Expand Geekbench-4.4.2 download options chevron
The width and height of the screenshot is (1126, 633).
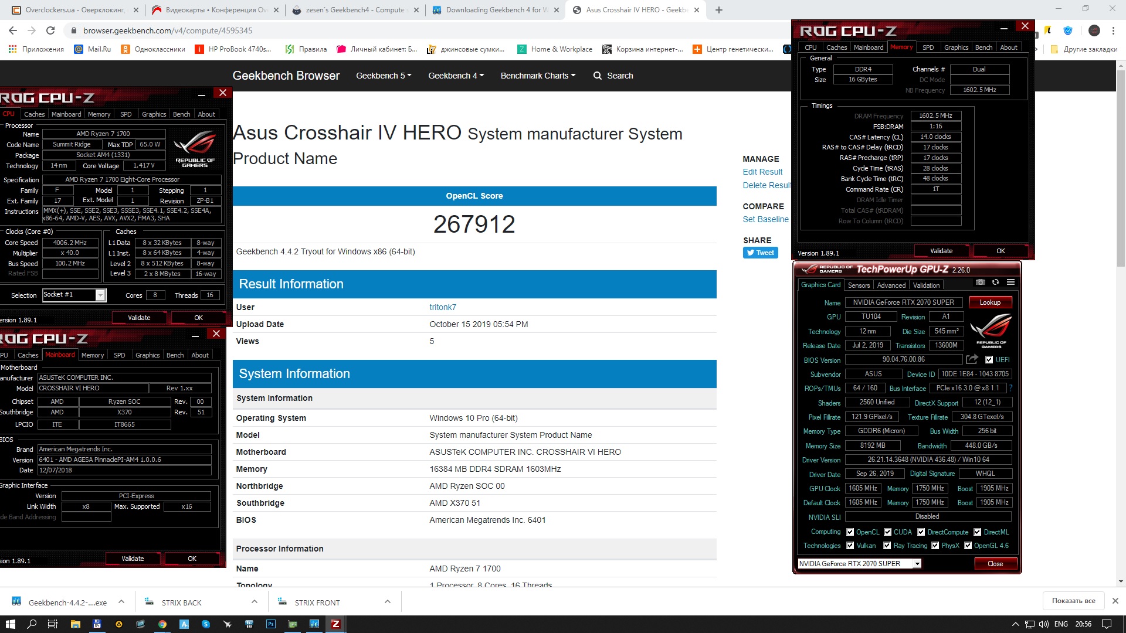point(121,601)
